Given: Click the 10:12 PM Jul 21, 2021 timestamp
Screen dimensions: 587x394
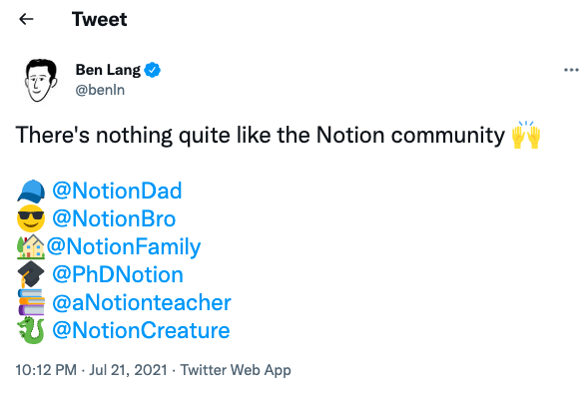Looking at the screenshot, I should [x=92, y=370].
